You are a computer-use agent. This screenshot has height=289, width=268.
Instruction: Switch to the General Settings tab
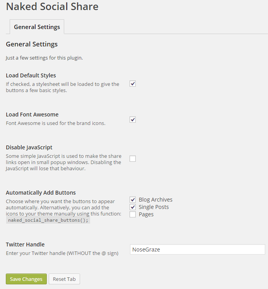coord(37,27)
